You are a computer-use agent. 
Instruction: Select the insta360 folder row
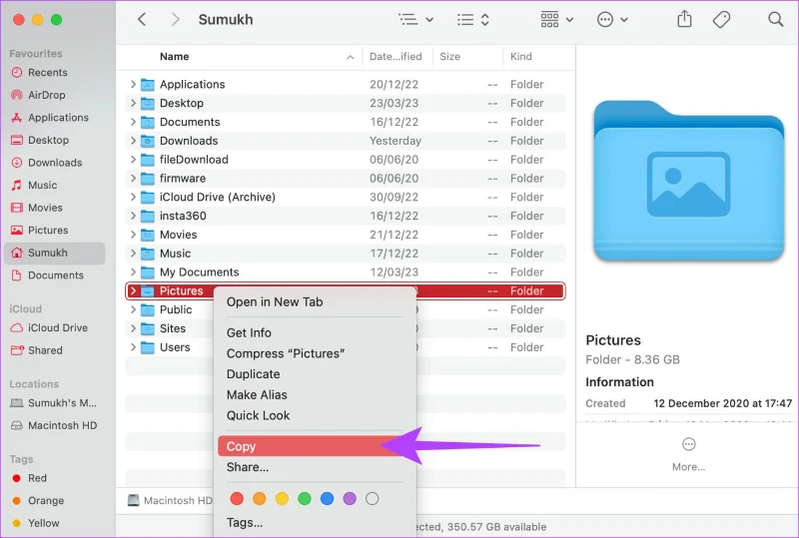(x=346, y=216)
